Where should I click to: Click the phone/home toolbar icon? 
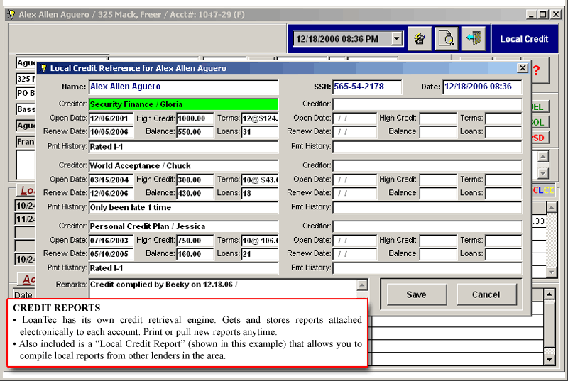click(420, 39)
